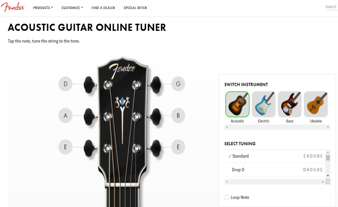Tap the B string note button
Screen dimensions: 338x207
pos(178,116)
